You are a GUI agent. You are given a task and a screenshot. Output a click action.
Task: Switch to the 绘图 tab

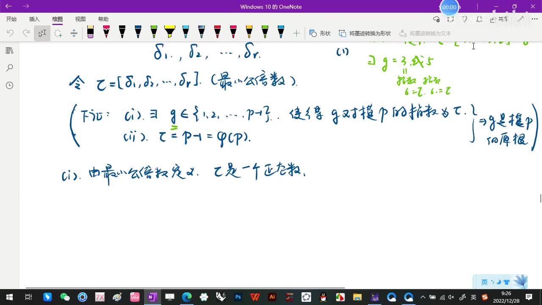pyautogui.click(x=58, y=19)
